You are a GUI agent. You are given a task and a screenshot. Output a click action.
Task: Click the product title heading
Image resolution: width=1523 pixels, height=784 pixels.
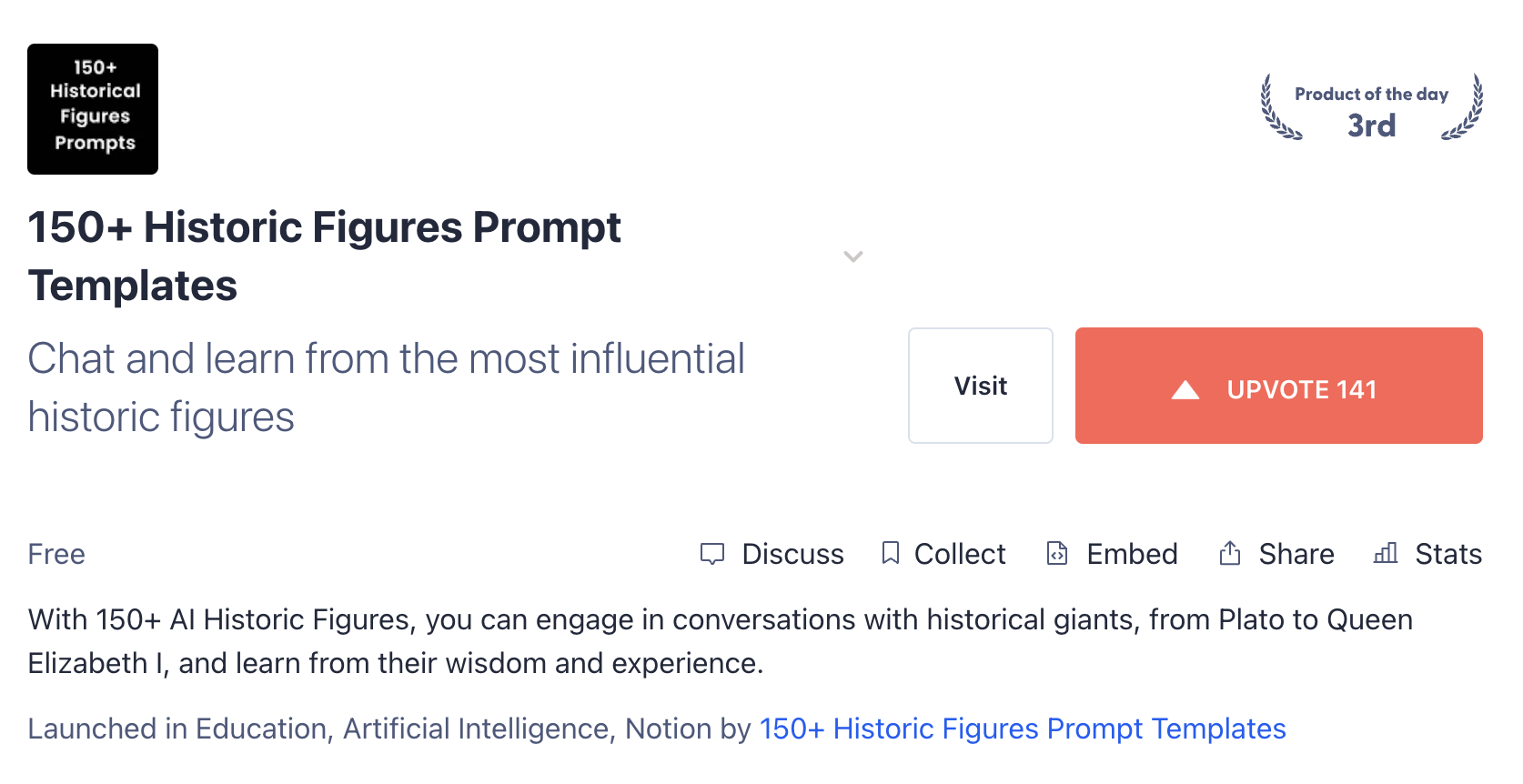[325, 256]
